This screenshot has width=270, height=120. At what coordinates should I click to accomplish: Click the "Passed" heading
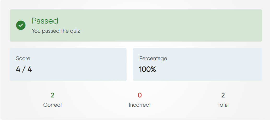click(x=45, y=21)
